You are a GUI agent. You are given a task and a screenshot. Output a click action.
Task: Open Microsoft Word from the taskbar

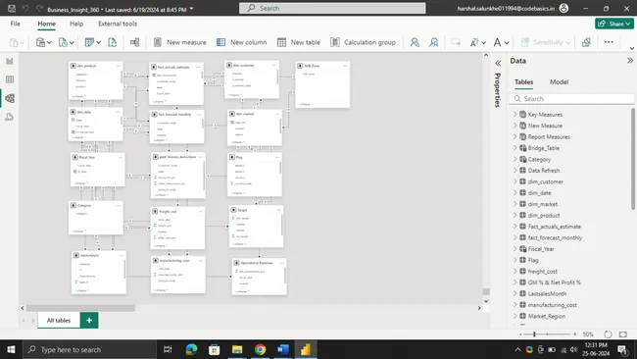283,349
